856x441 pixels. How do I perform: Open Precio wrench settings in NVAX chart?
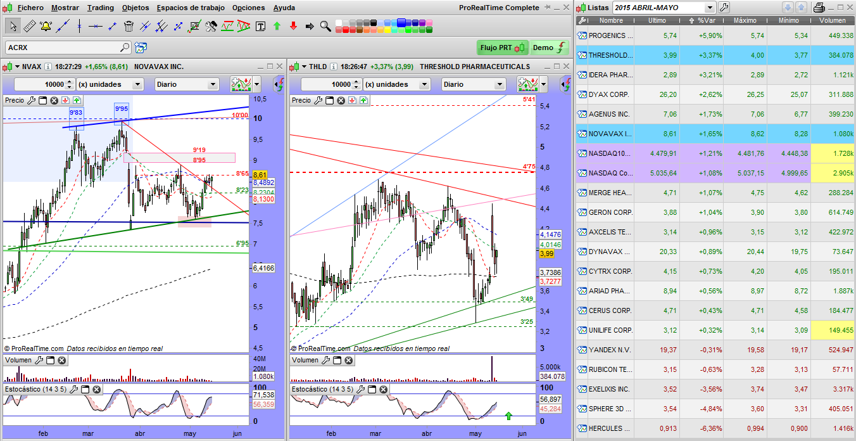tap(32, 100)
